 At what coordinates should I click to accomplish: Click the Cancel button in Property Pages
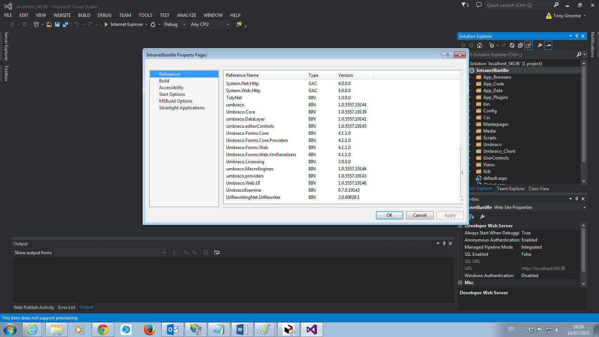click(x=420, y=215)
